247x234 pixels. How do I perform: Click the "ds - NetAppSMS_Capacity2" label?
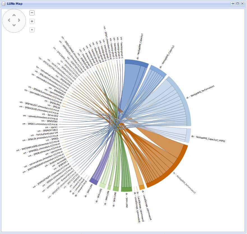pyautogui.click(x=167, y=57)
